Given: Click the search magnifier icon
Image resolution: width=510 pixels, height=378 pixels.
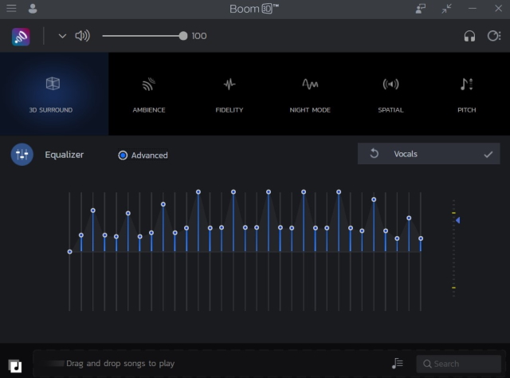Looking at the screenshot, I should (x=427, y=364).
